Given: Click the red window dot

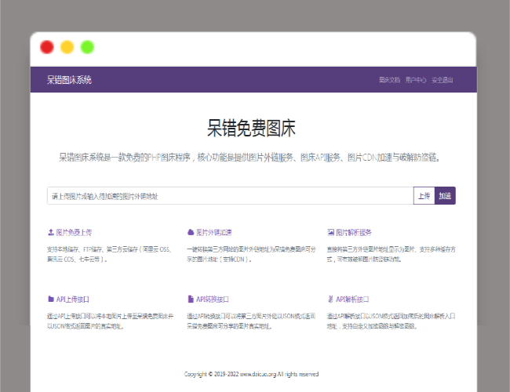Looking at the screenshot, I should pos(47,47).
